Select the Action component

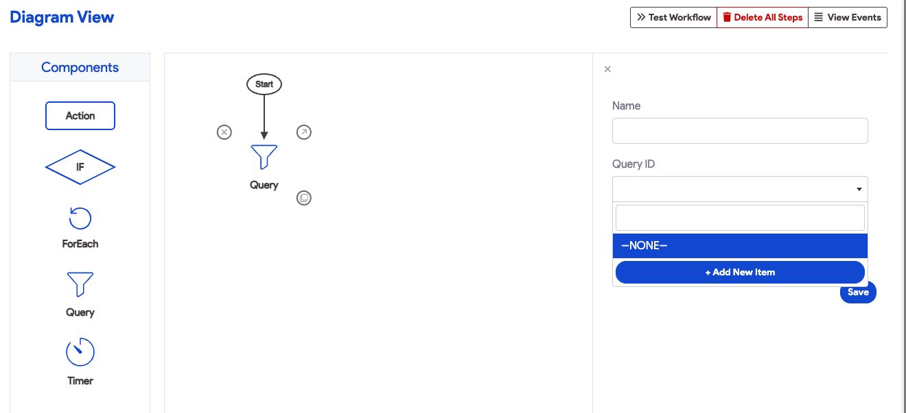(x=80, y=115)
